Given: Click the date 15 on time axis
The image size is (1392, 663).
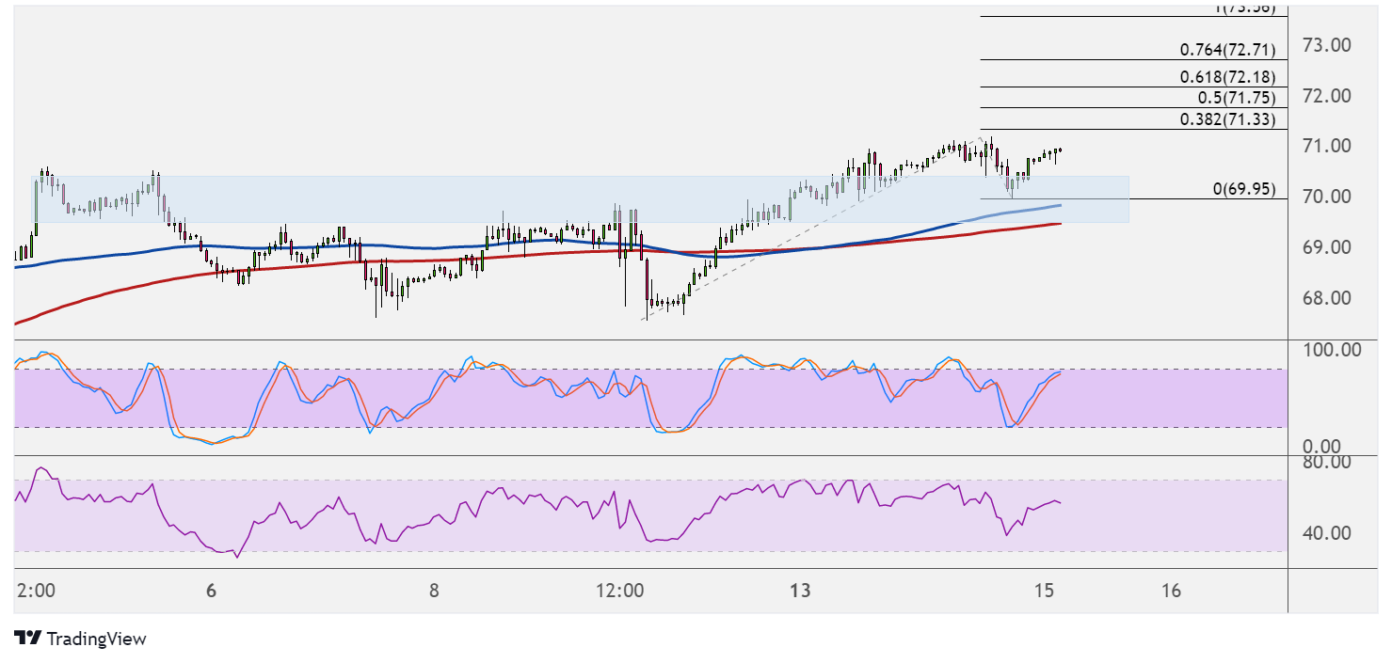Looking at the screenshot, I should 1042,592.
